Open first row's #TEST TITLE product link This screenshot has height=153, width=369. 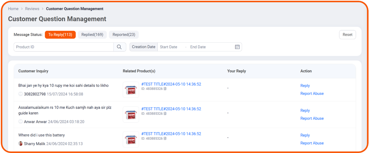pos(171,84)
